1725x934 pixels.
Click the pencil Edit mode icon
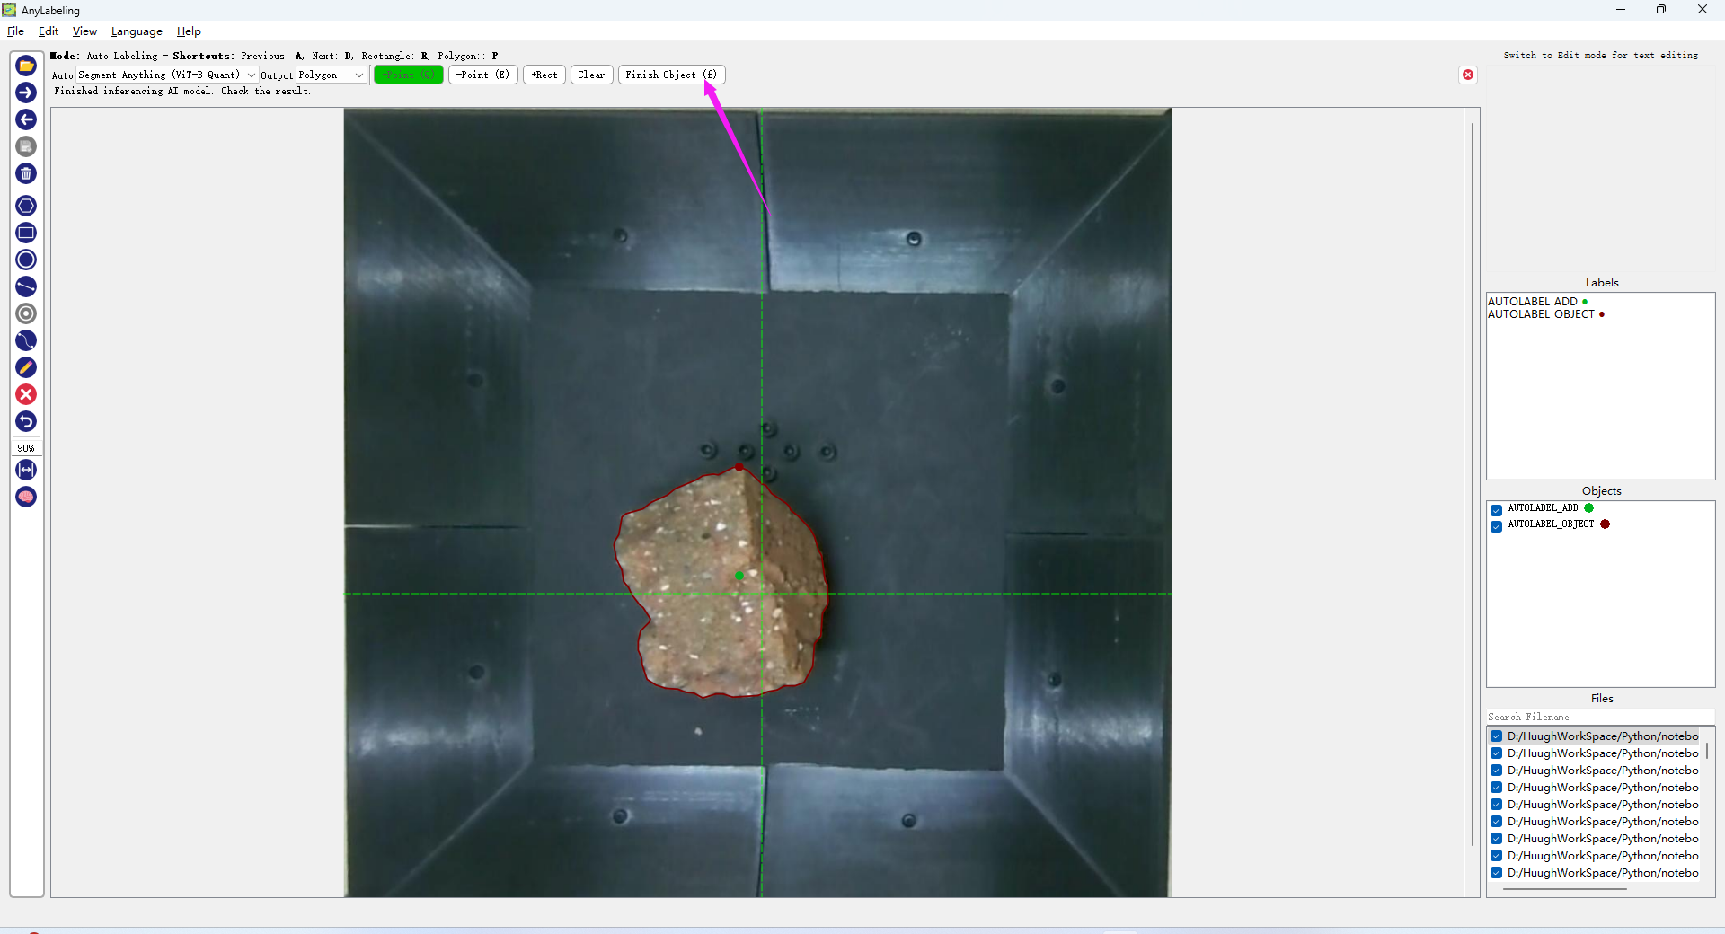(x=26, y=367)
